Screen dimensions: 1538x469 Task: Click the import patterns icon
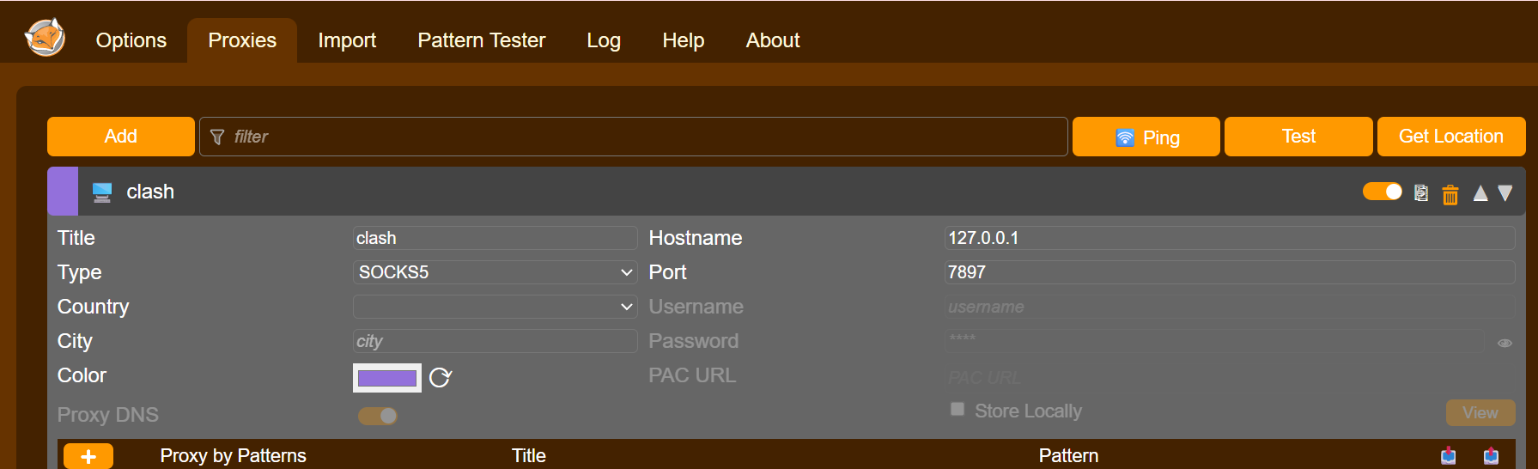point(1449,455)
